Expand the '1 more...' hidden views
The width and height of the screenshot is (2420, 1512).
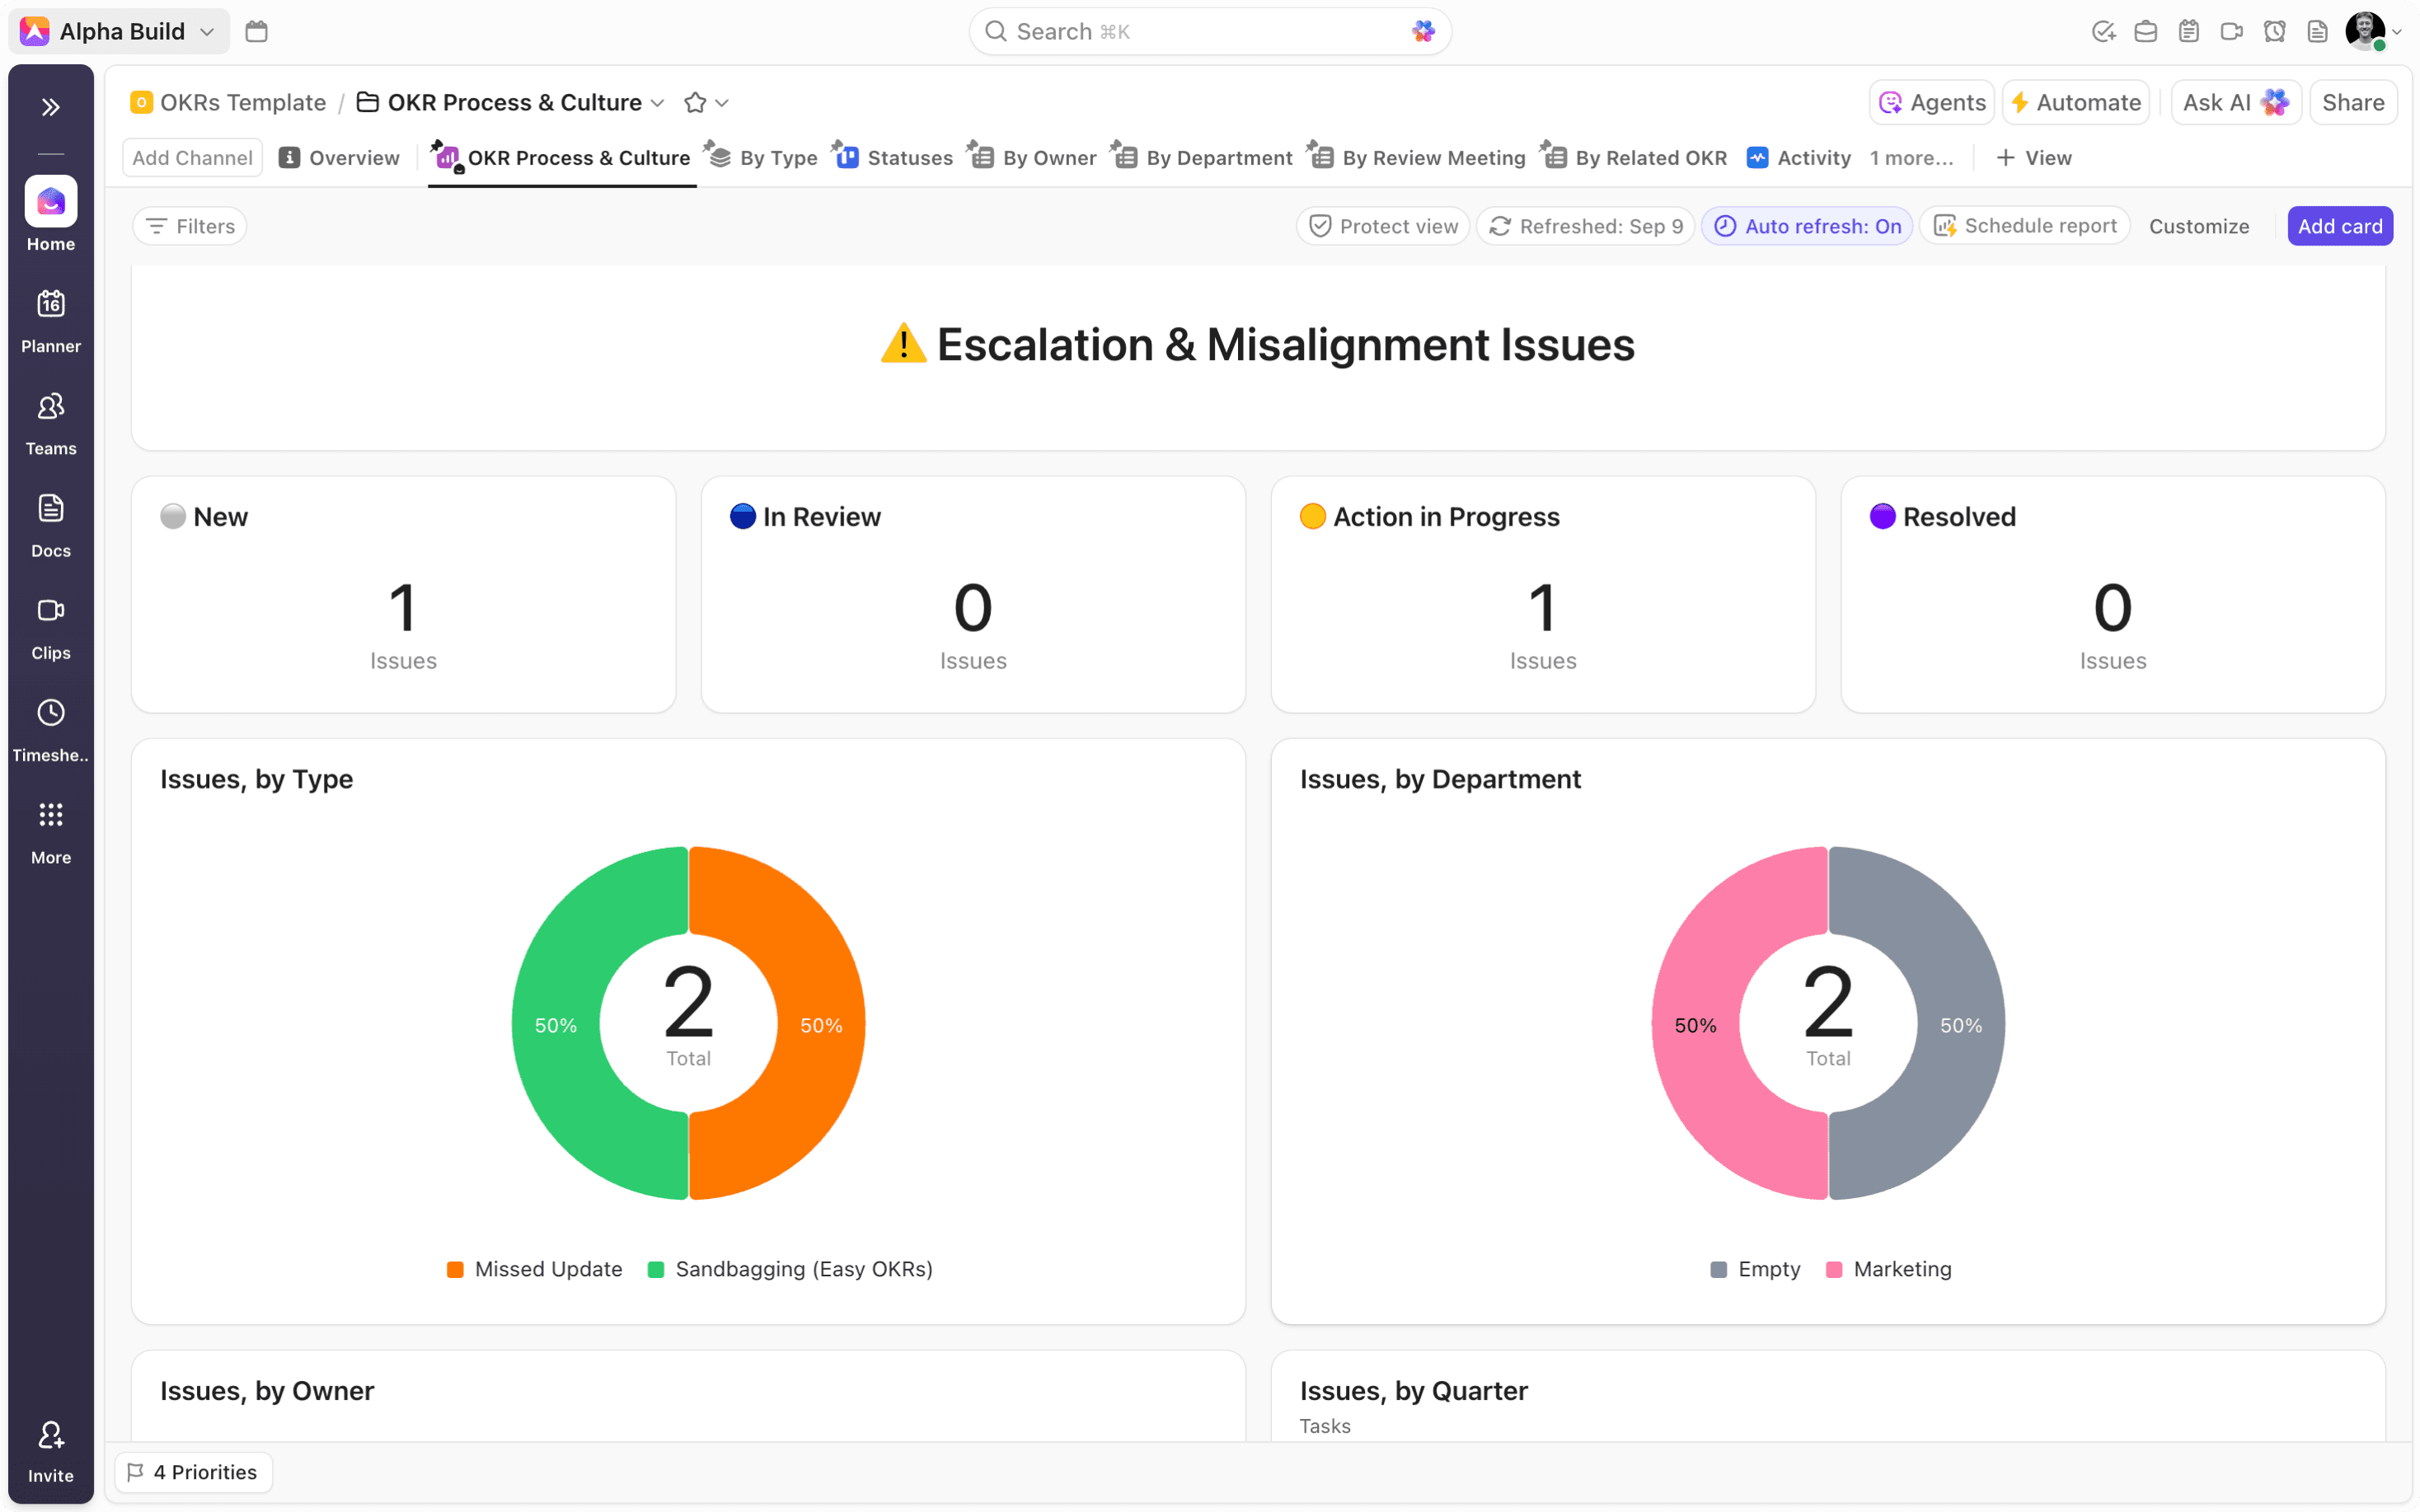tap(1911, 158)
